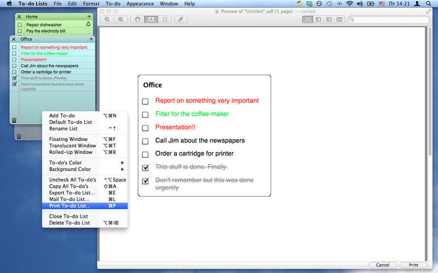Check off 'Call Jim about the newspapers'
The image size is (438, 273).
[14, 66]
